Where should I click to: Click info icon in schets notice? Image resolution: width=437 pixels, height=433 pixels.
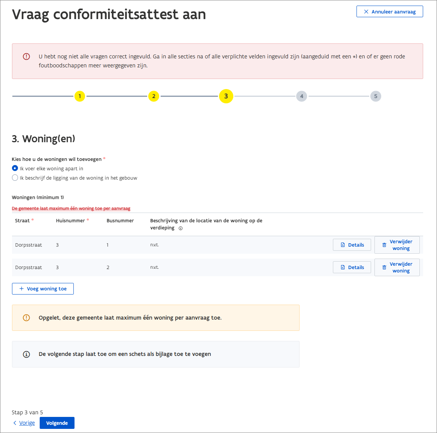coord(26,354)
